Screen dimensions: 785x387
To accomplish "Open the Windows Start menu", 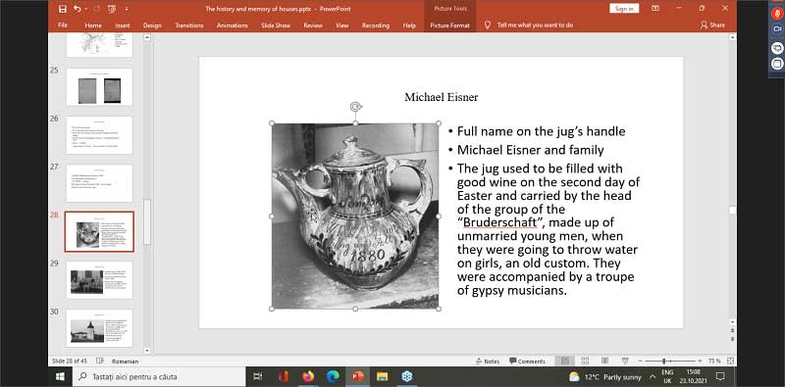I will (60, 376).
